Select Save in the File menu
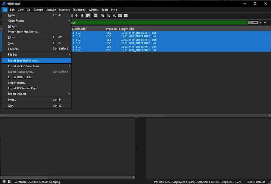 36,43
